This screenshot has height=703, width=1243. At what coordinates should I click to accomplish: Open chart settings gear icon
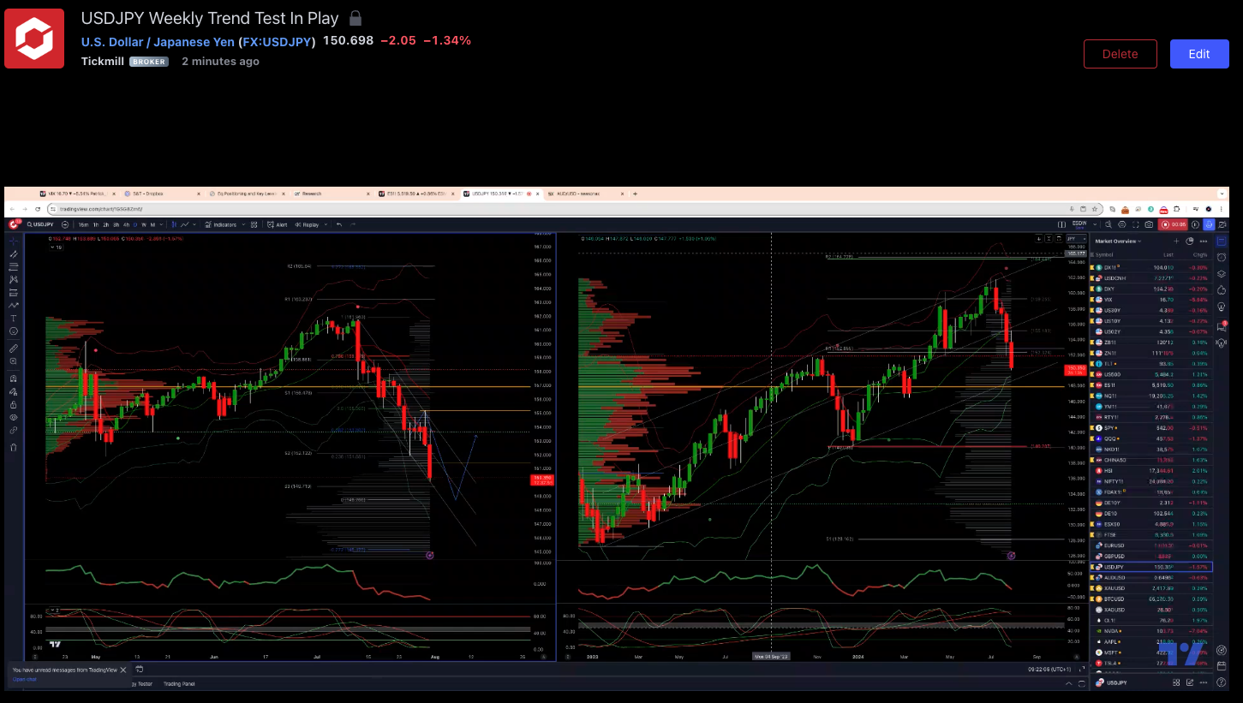pos(1122,224)
